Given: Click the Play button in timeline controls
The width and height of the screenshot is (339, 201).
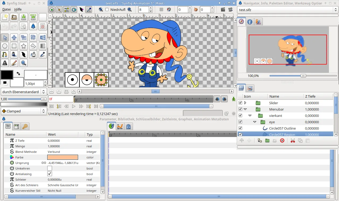Looking at the screenshot, I should tap(74, 106).
